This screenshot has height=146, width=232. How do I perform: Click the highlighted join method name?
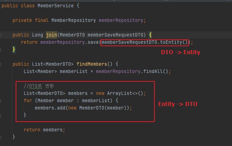point(51,35)
